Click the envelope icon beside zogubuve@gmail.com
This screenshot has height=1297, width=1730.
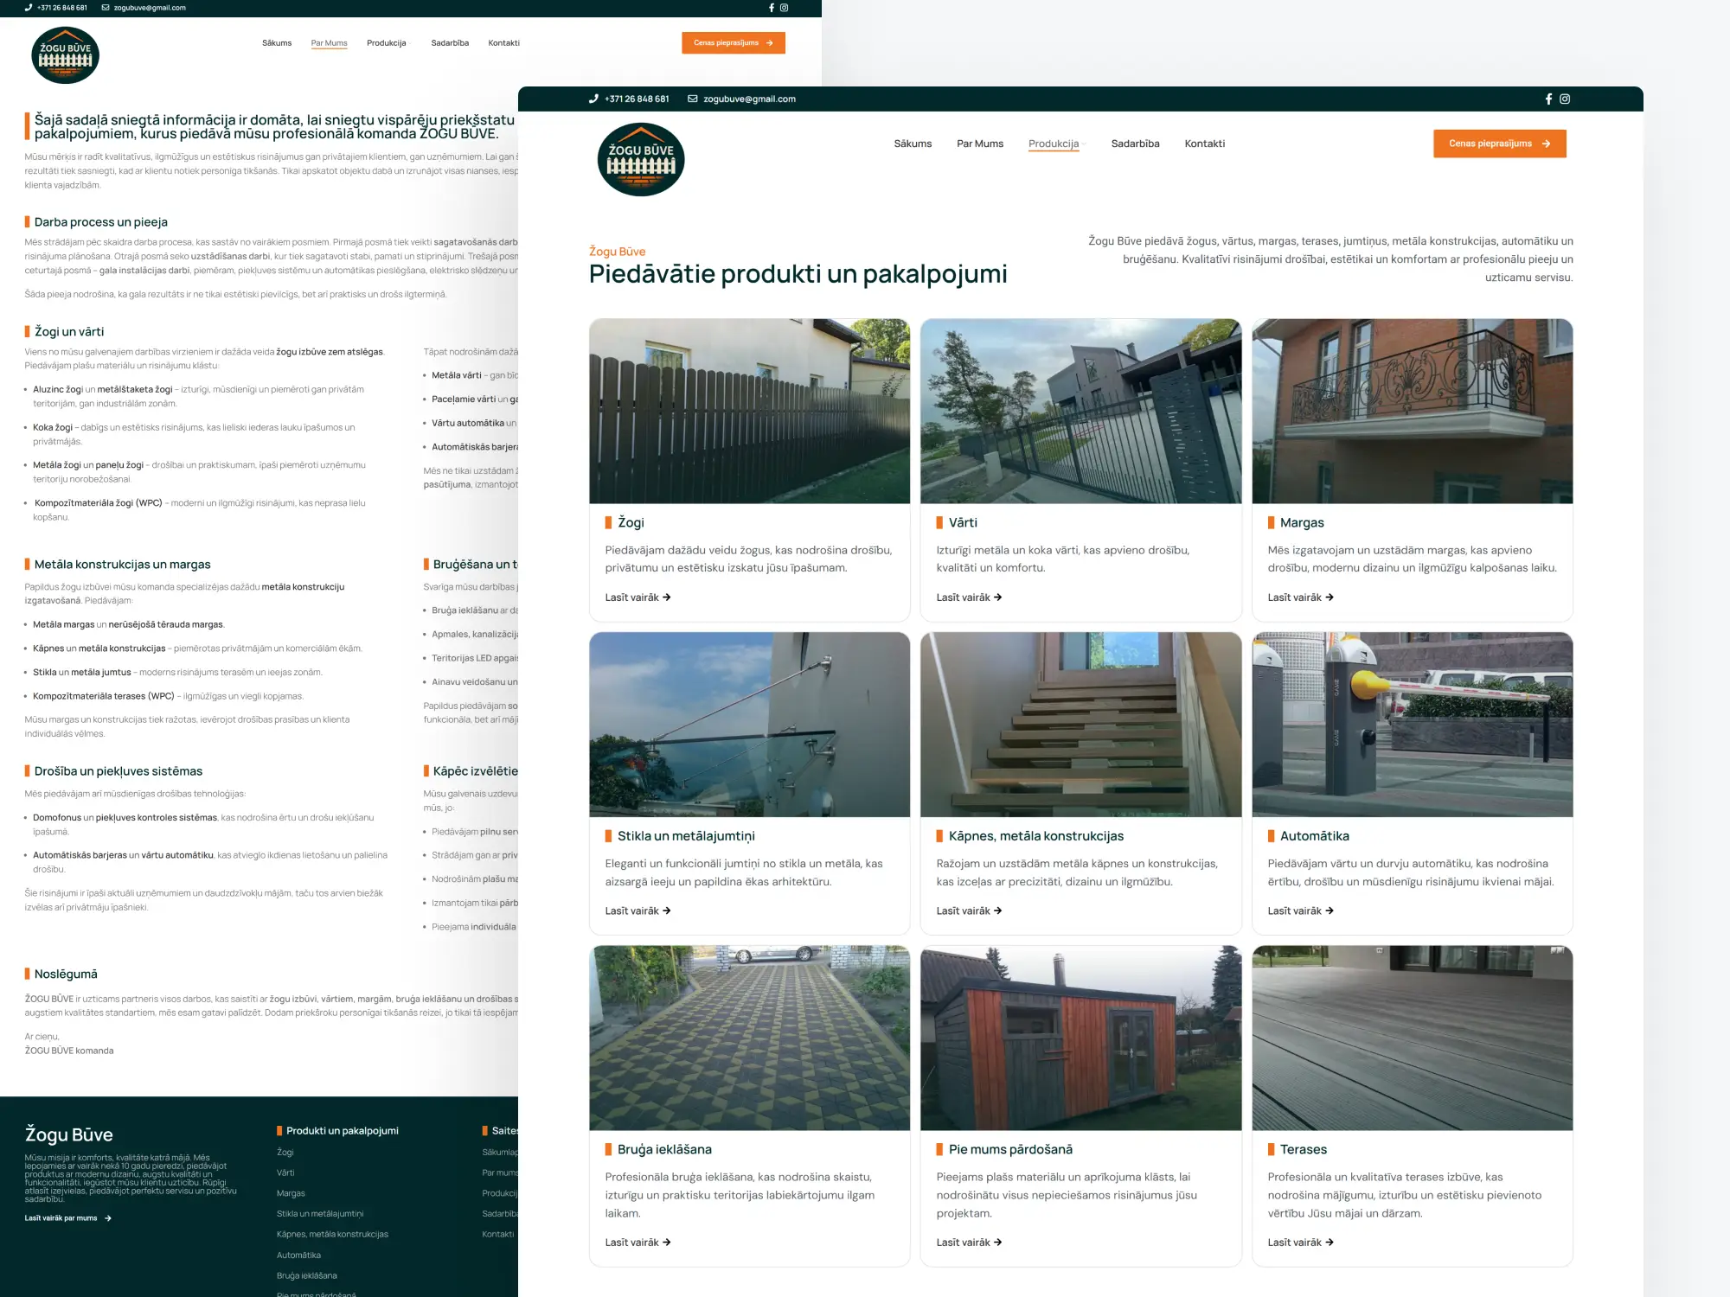click(x=689, y=99)
